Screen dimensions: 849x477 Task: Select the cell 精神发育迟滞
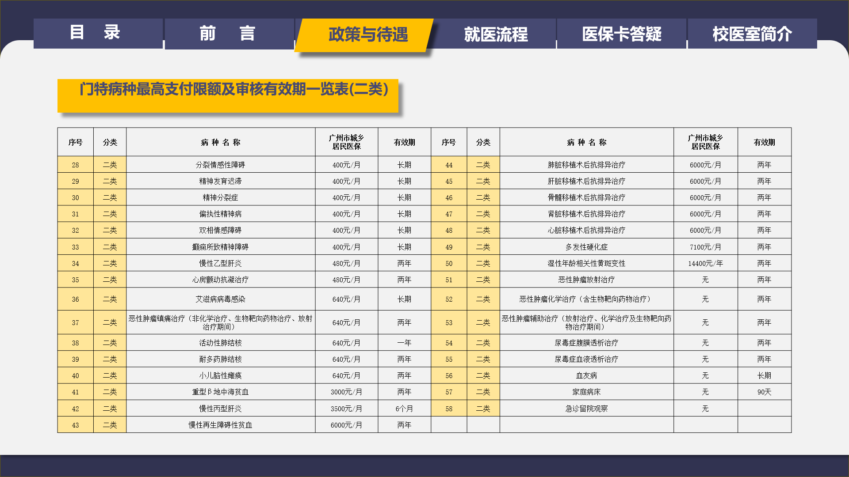coord(221,181)
